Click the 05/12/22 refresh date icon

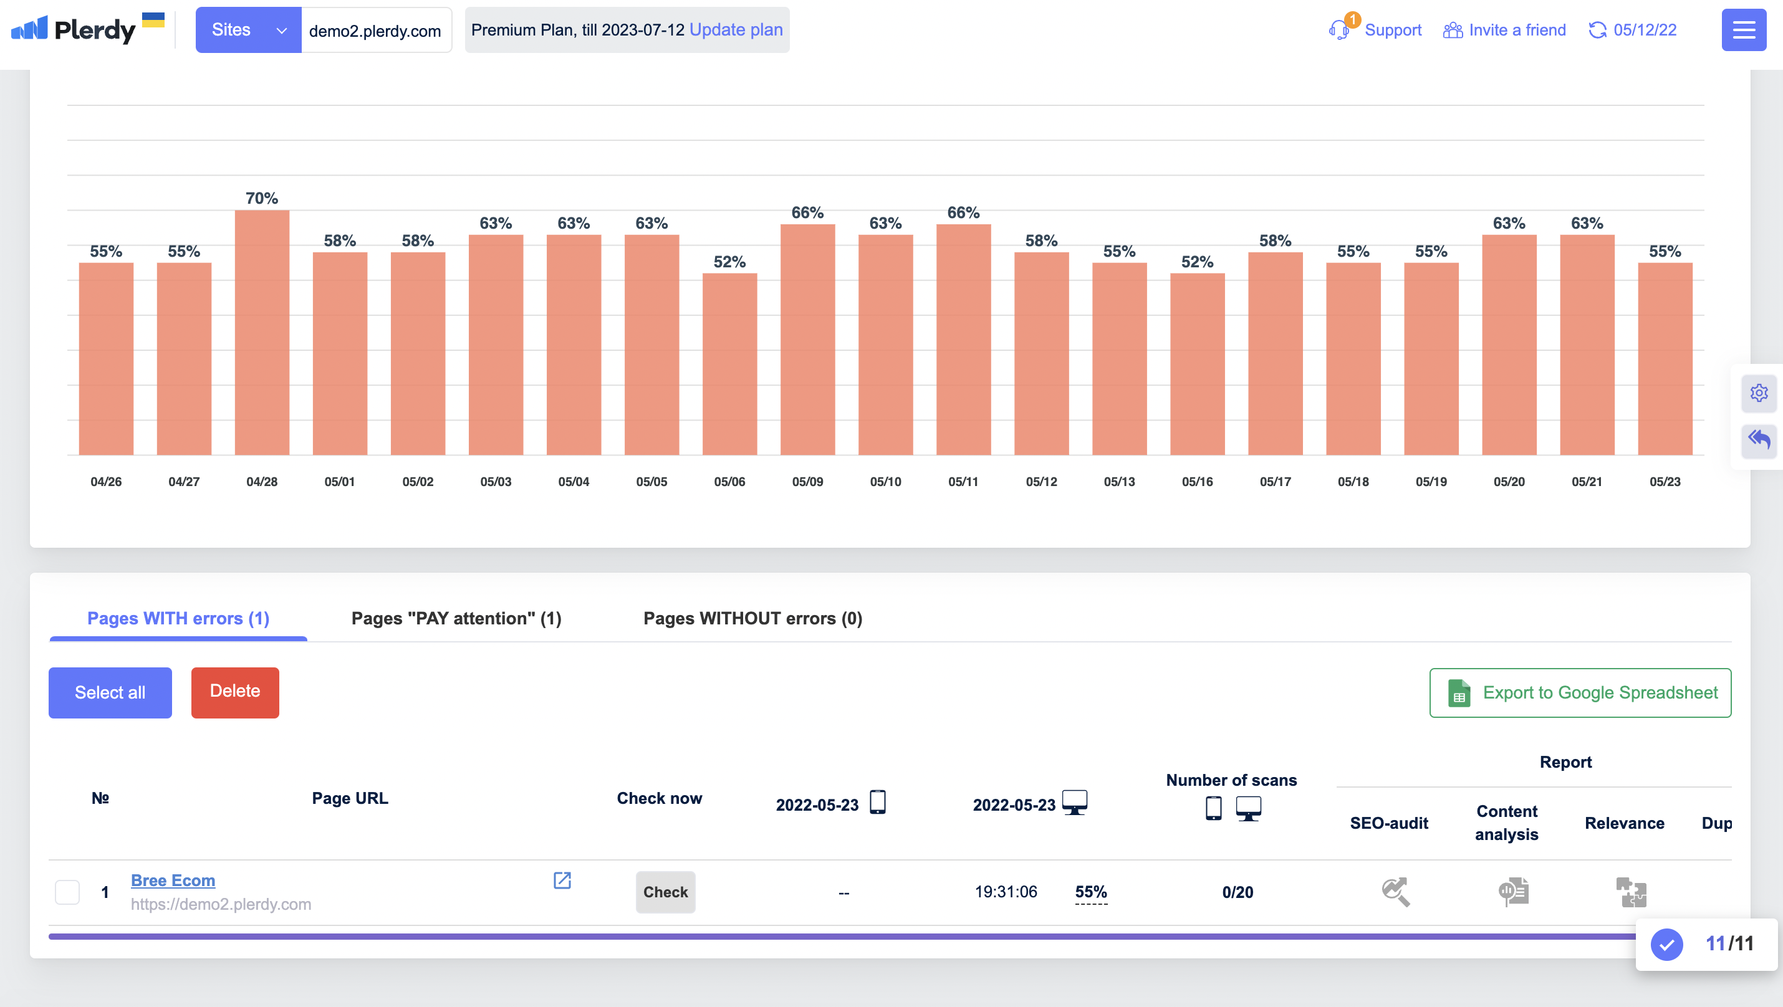(1597, 30)
